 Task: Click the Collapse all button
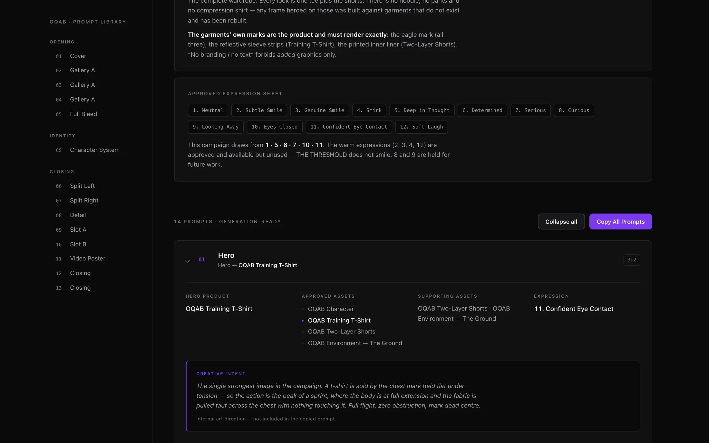(561, 222)
